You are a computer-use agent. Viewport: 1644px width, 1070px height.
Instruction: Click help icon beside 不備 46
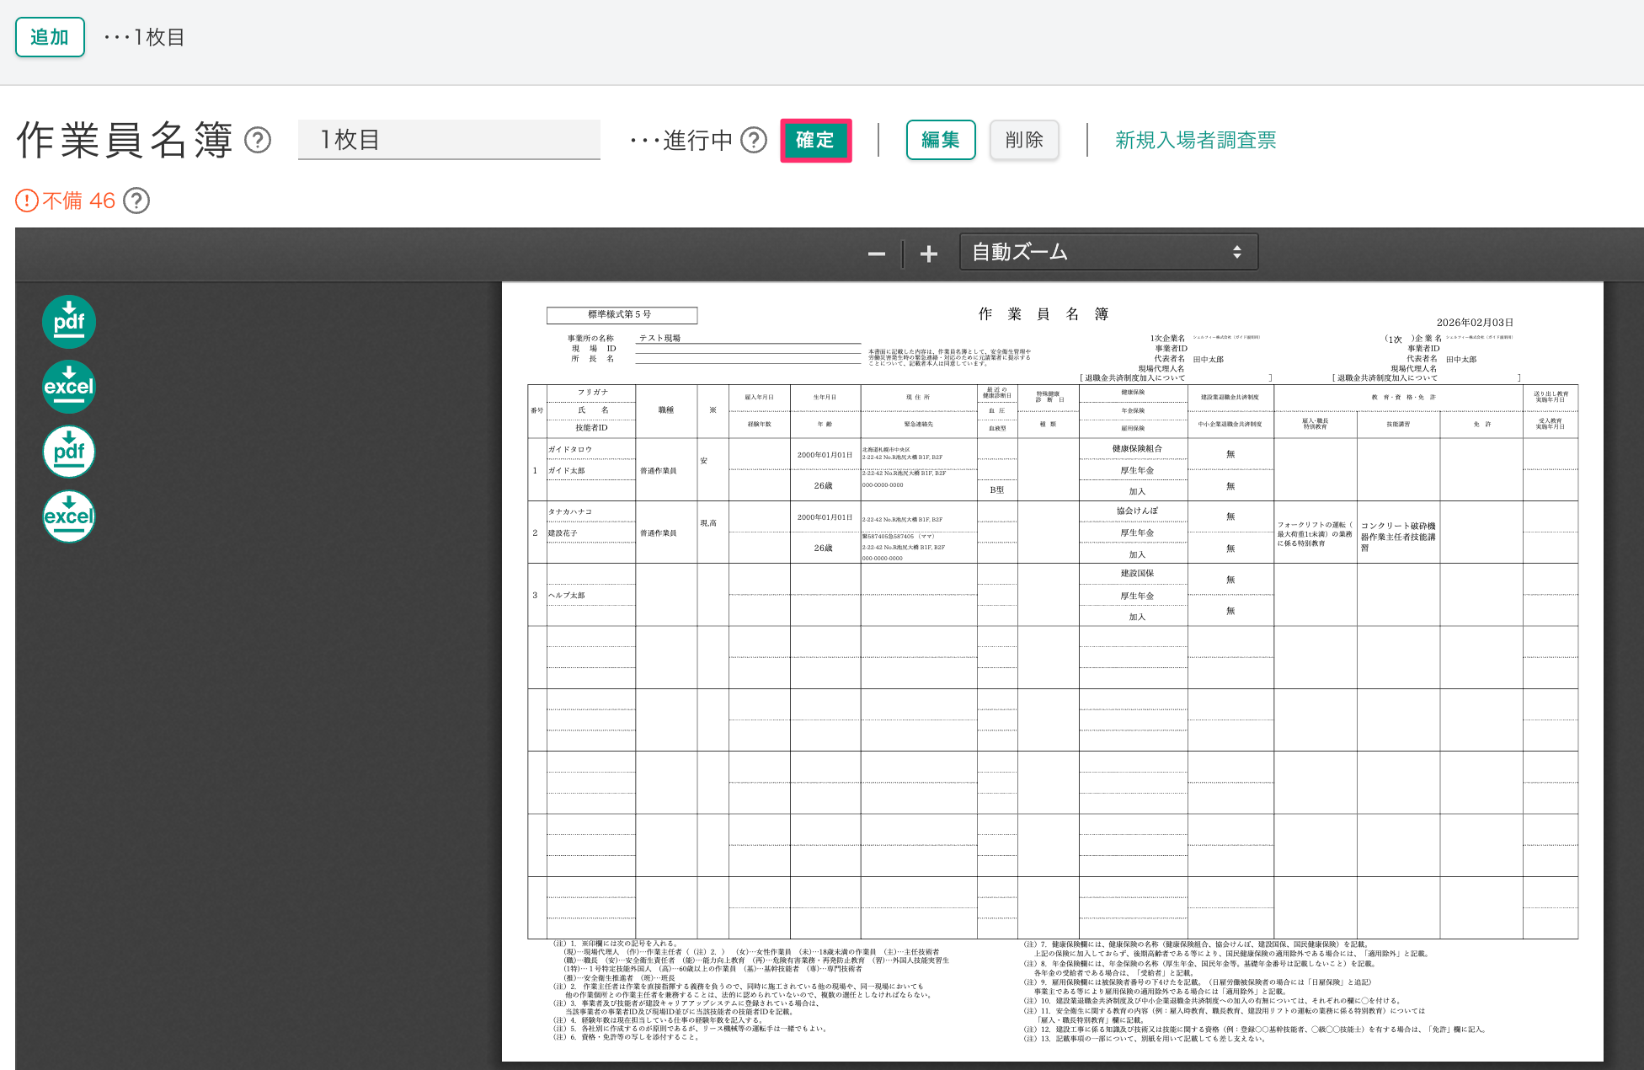(136, 201)
